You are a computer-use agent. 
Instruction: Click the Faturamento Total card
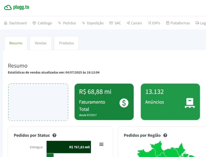[104, 102]
